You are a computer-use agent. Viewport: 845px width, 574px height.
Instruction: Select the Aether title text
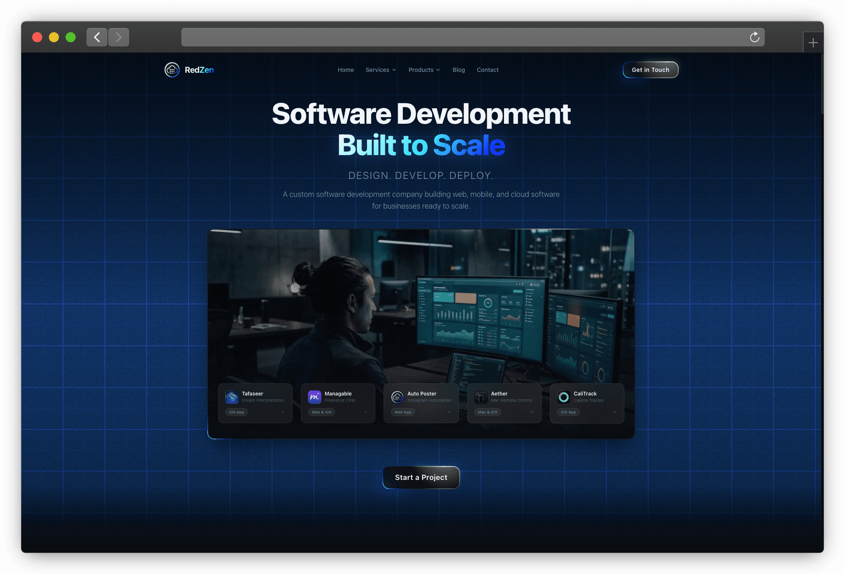pyautogui.click(x=499, y=394)
